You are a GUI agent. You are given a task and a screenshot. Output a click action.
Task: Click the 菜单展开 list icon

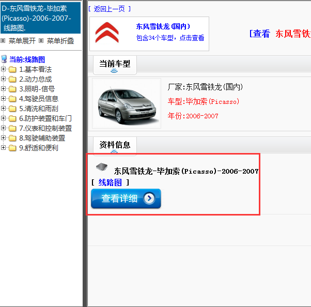click(3, 41)
